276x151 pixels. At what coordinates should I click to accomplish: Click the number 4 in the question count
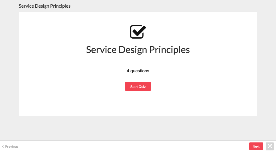click(x=128, y=71)
